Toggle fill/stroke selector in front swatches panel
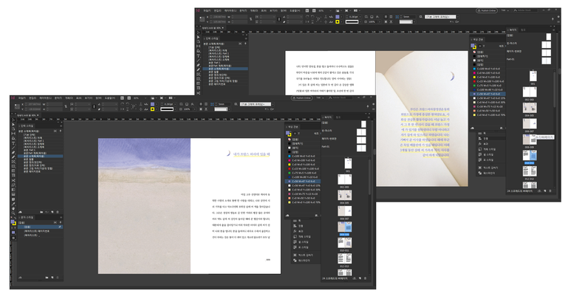 288,133
